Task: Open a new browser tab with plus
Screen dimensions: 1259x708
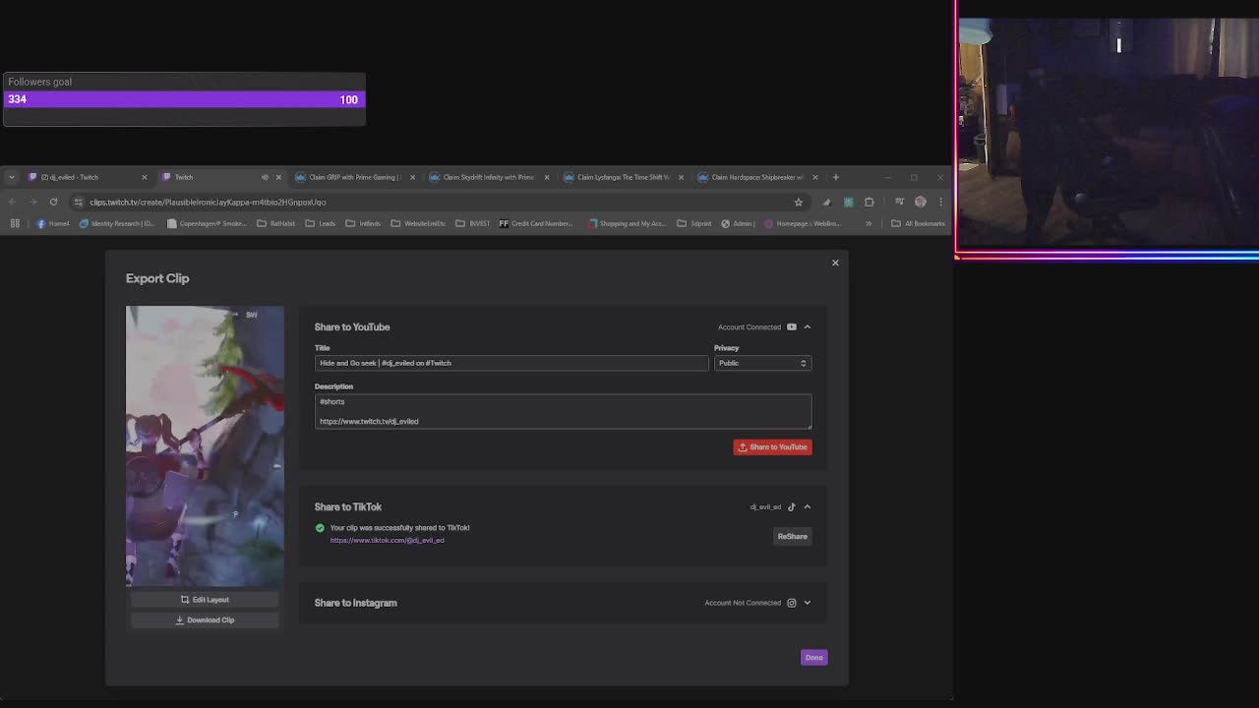Action: [836, 177]
